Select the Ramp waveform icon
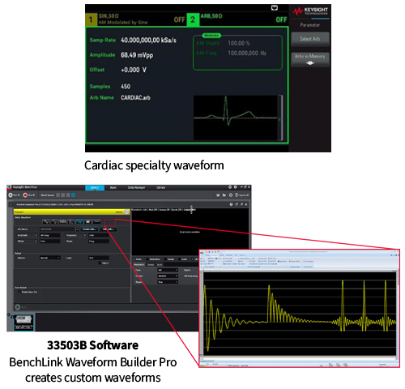This screenshot has height=389, width=405. click(x=62, y=222)
